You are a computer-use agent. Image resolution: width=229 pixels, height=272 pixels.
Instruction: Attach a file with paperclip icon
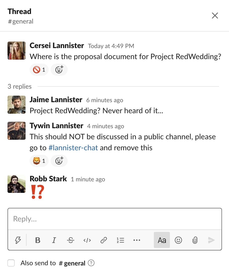[195, 240]
